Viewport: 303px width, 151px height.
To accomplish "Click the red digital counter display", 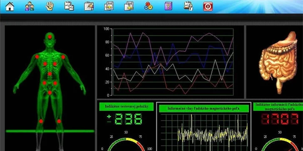I will 280,119.
